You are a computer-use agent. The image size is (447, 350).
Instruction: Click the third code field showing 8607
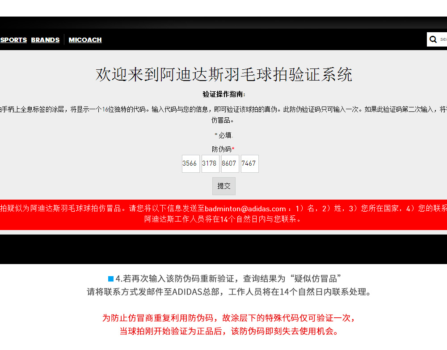(x=230, y=164)
